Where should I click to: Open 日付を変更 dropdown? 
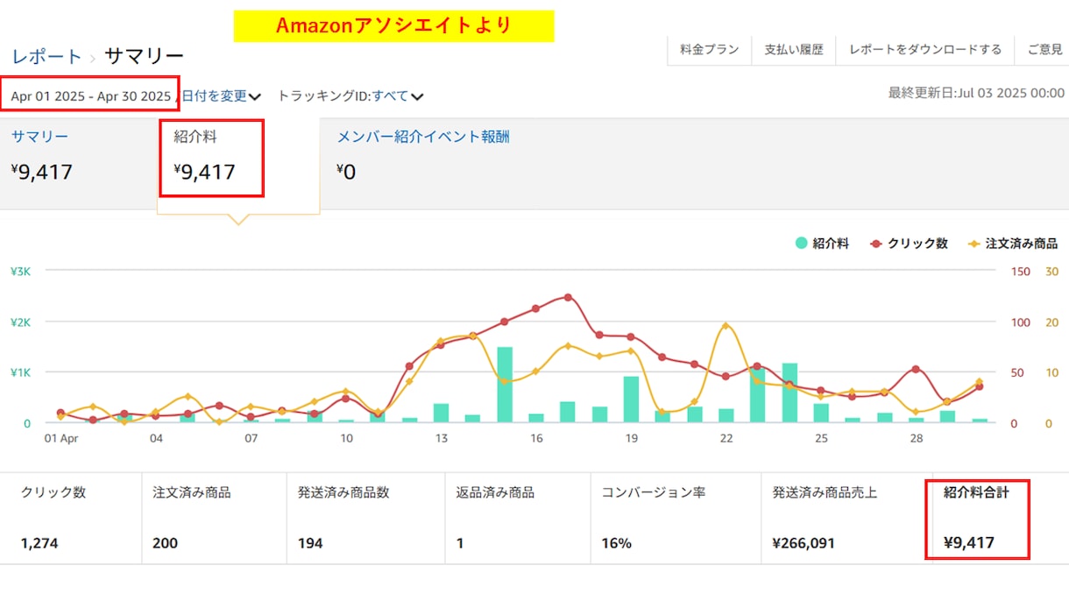click(222, 95)
